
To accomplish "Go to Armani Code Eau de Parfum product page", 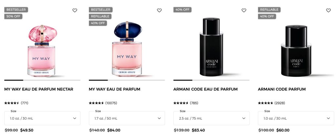I will (x=205, y=89).
